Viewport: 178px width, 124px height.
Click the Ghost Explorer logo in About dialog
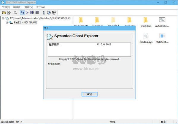click(50, 37)
